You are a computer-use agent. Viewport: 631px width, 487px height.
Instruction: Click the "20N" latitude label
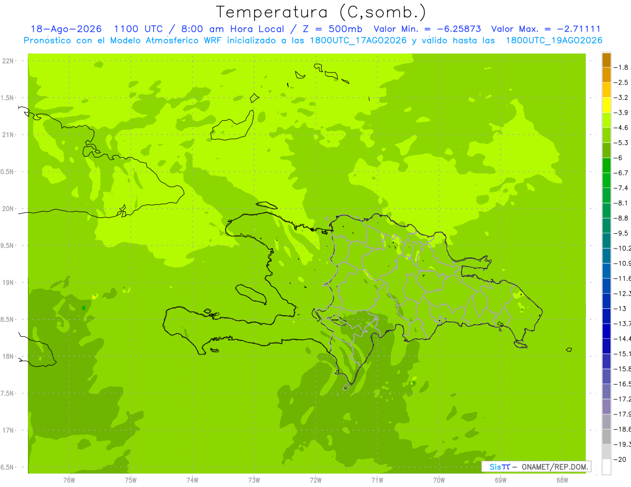coord(9,209)
